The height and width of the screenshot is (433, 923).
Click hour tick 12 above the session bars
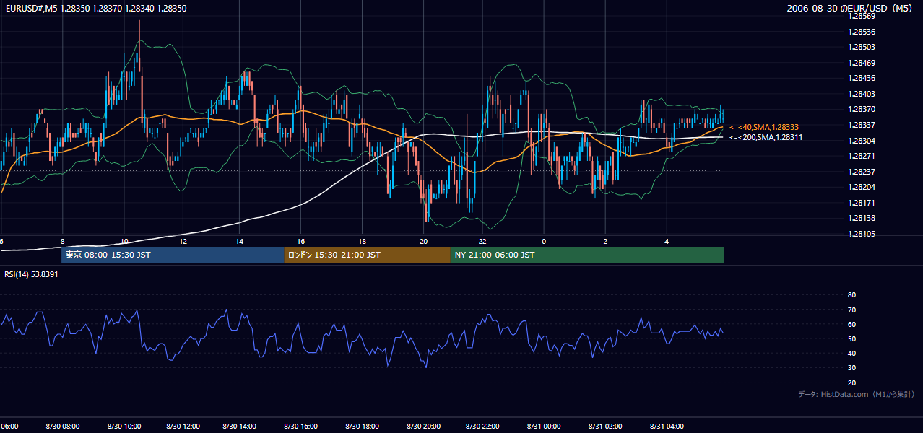coord(183,242)
